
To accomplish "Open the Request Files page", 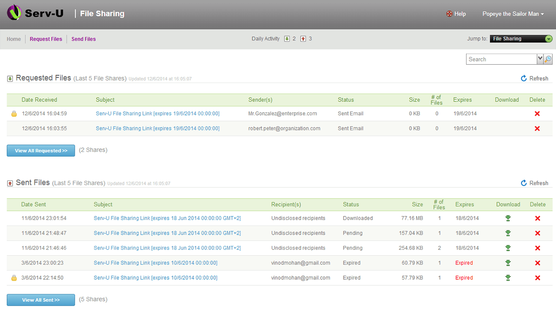I will coord(46,39).
